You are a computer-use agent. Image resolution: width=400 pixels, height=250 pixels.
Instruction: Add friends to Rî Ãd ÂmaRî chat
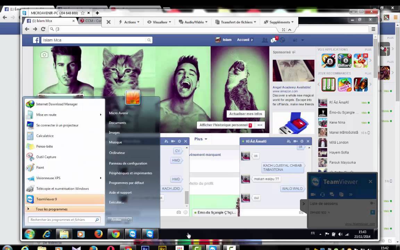(x=289, y=141)
